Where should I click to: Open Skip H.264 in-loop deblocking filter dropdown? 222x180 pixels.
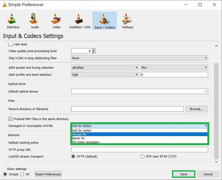pos(140,58)
